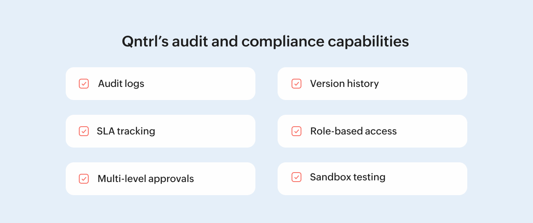Uncheck the Multi-level approvals checkbox

click(84, 179)
